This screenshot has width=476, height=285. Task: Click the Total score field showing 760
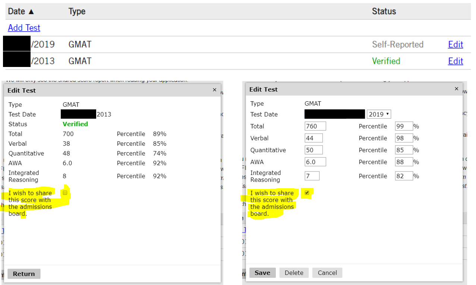pos(315,126)
